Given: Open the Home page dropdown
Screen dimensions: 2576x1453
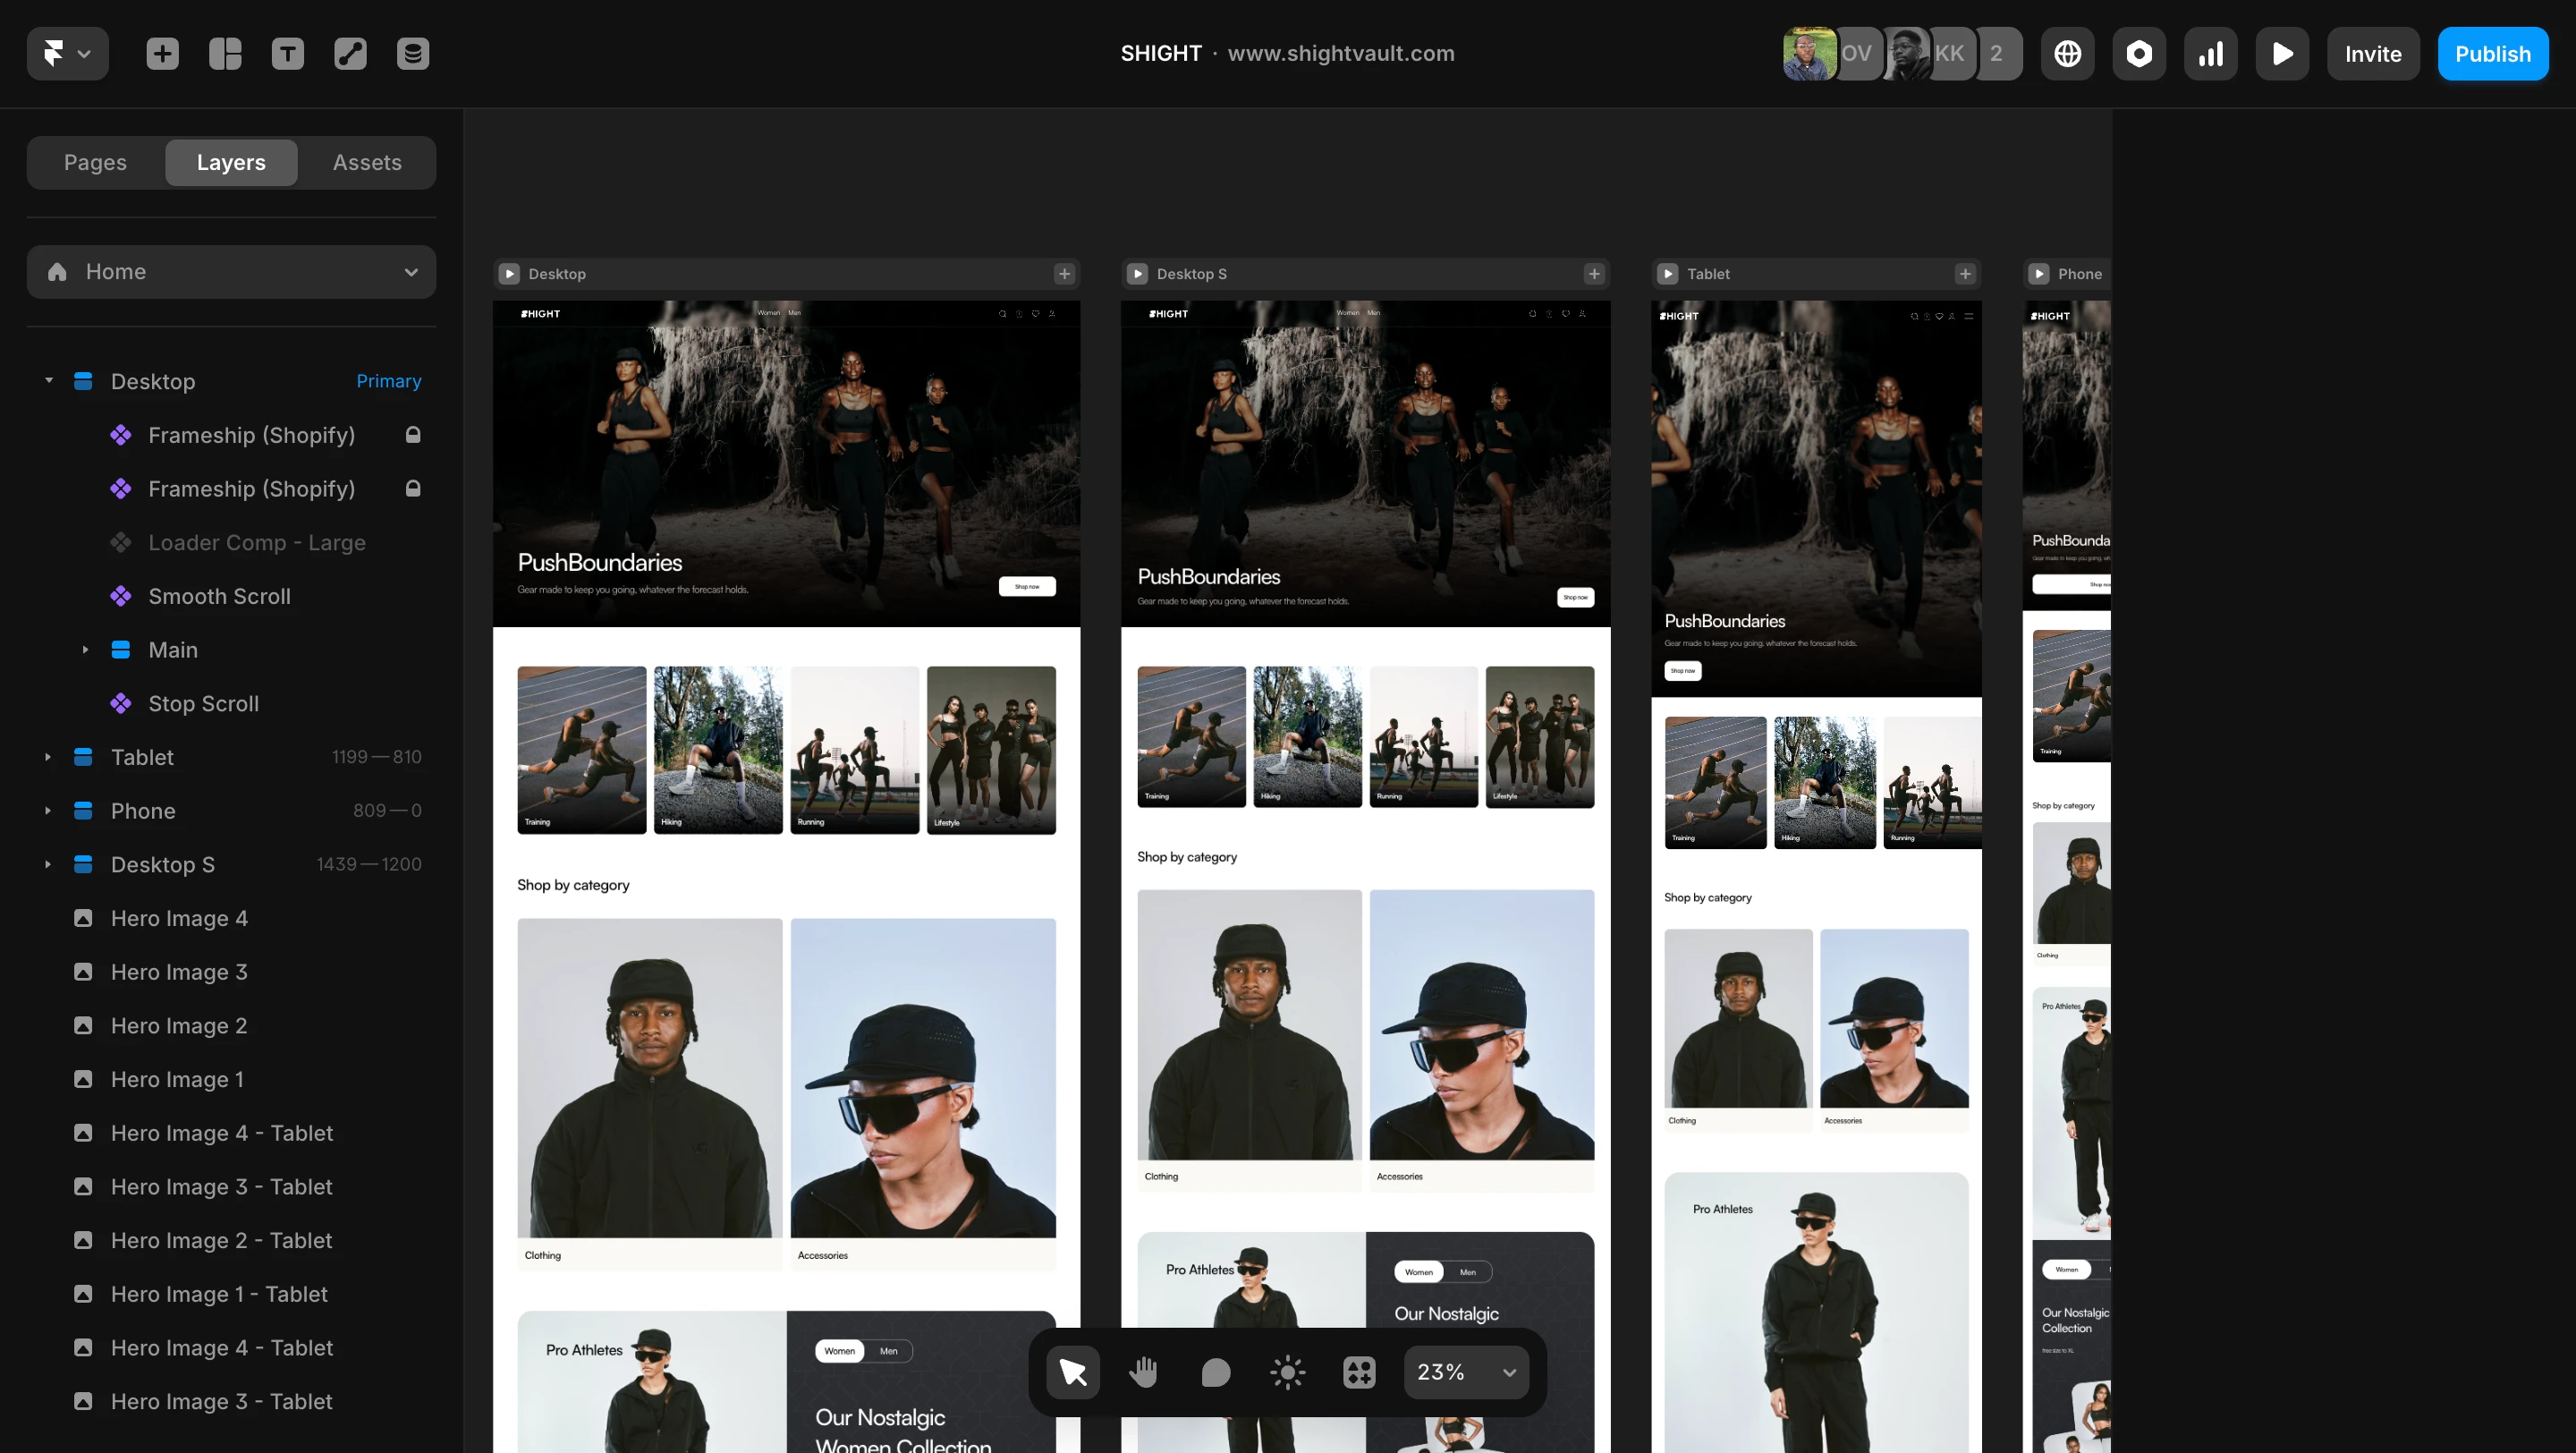Looking at the screenshot, I should tap(231, 272).
